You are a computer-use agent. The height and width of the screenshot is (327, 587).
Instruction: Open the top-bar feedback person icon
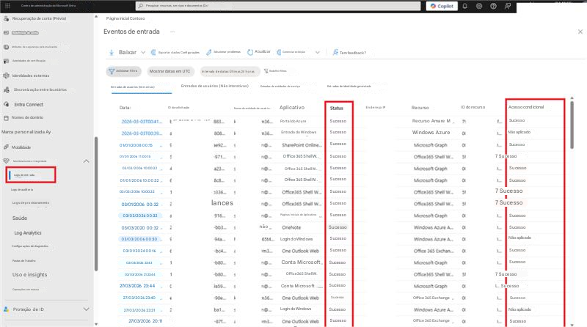tap(508, 6)
